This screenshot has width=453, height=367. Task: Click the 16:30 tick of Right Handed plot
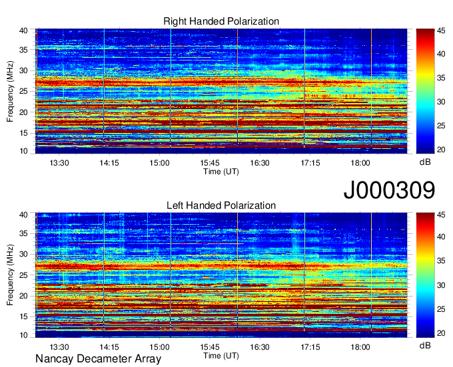[260, 163]
